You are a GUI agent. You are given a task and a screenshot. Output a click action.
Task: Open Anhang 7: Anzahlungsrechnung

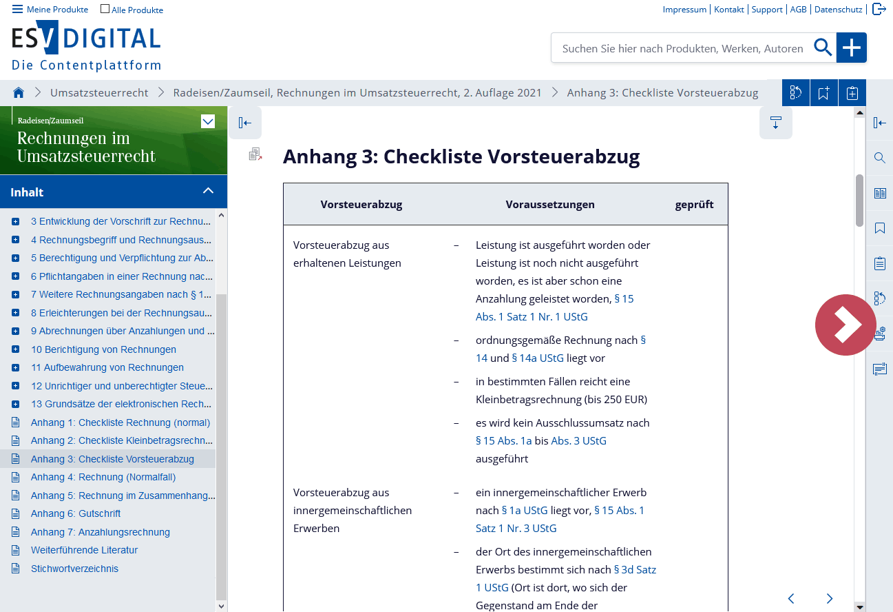[x=101, y=532]
